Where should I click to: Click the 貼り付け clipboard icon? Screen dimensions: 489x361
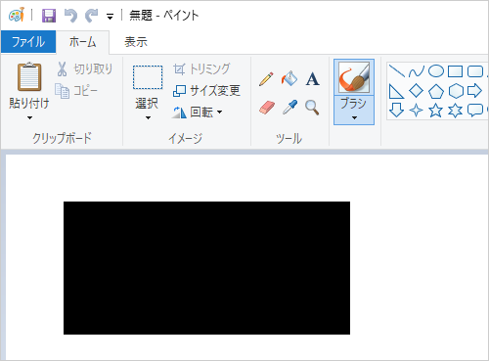[29, 76]
